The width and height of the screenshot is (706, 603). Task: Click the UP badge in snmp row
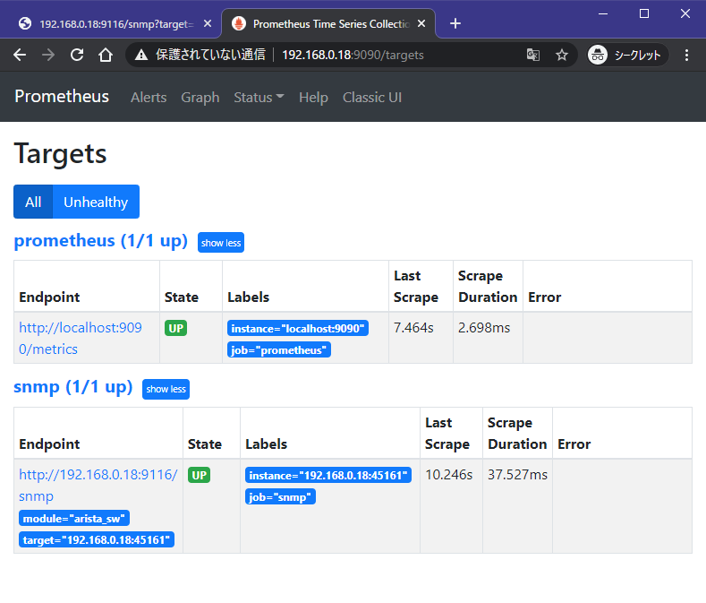[199, 476]
